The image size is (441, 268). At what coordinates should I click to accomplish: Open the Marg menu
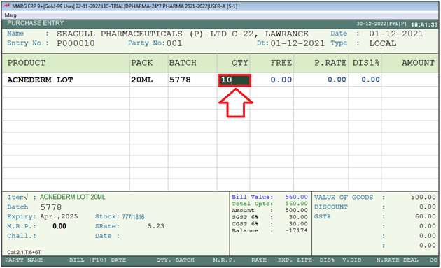pyautogui.click(x=10, y=15)
